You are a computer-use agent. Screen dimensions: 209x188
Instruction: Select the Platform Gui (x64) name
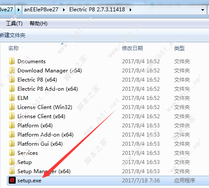coord(40,144)
